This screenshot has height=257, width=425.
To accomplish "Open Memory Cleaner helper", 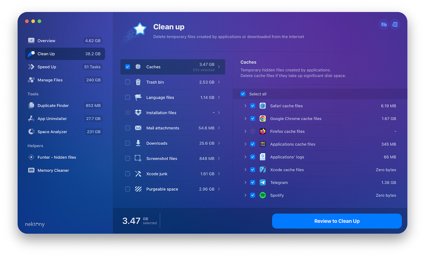I will coord(65,170).
